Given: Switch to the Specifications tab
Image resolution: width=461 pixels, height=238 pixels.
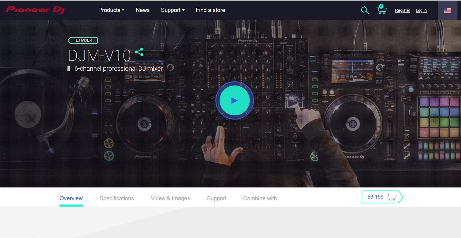Looking at the screenshot, I should tap(117, 198).
